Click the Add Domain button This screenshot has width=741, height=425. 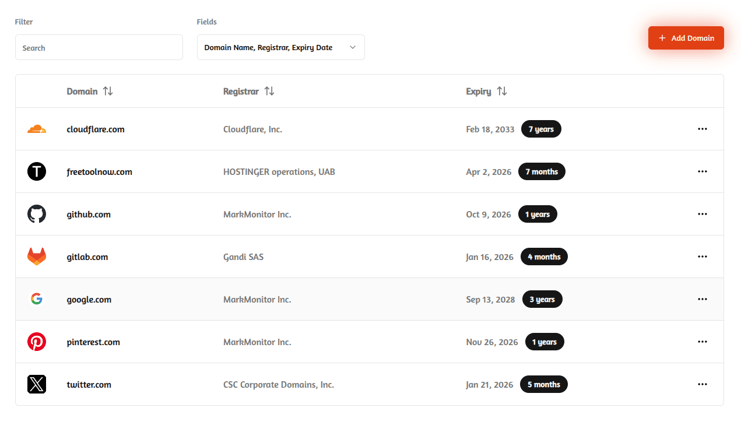pos(686,38)
